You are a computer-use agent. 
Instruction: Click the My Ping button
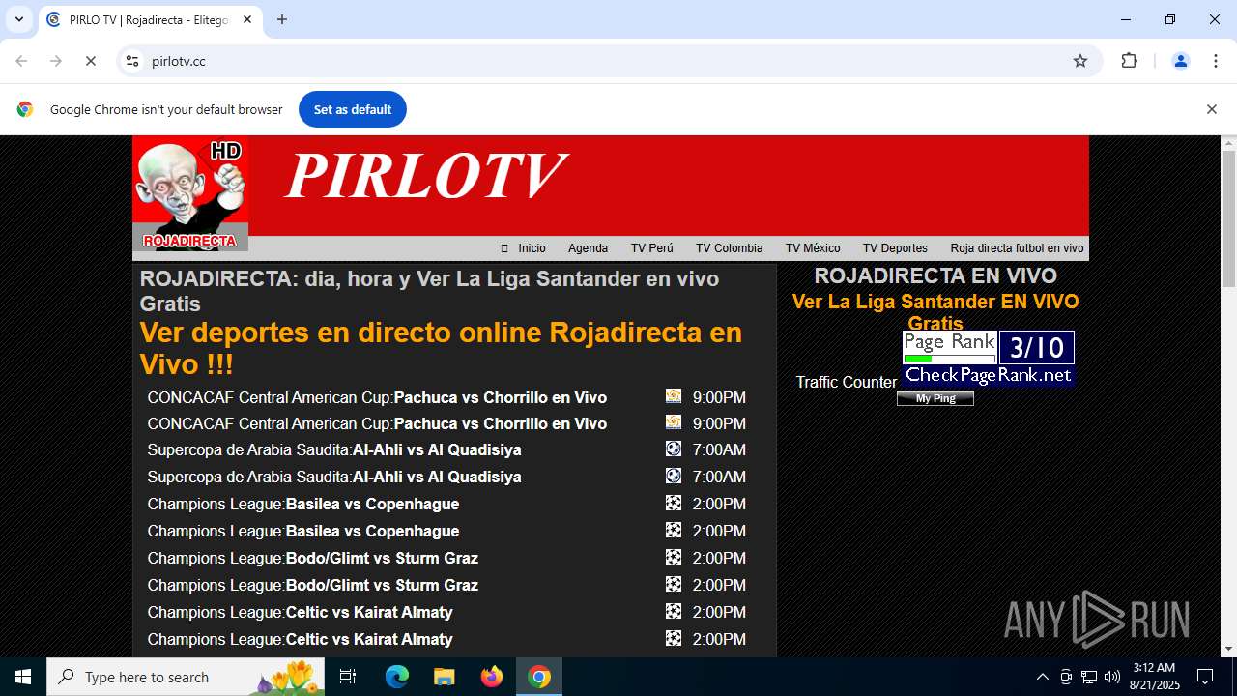click(935, 398)
